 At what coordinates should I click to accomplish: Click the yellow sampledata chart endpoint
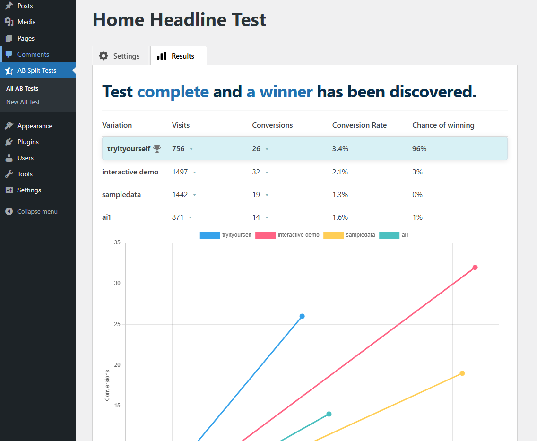[462, 373]
